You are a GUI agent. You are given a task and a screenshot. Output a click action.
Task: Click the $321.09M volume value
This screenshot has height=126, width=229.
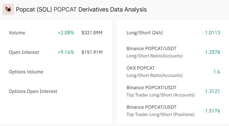[92, 33]
